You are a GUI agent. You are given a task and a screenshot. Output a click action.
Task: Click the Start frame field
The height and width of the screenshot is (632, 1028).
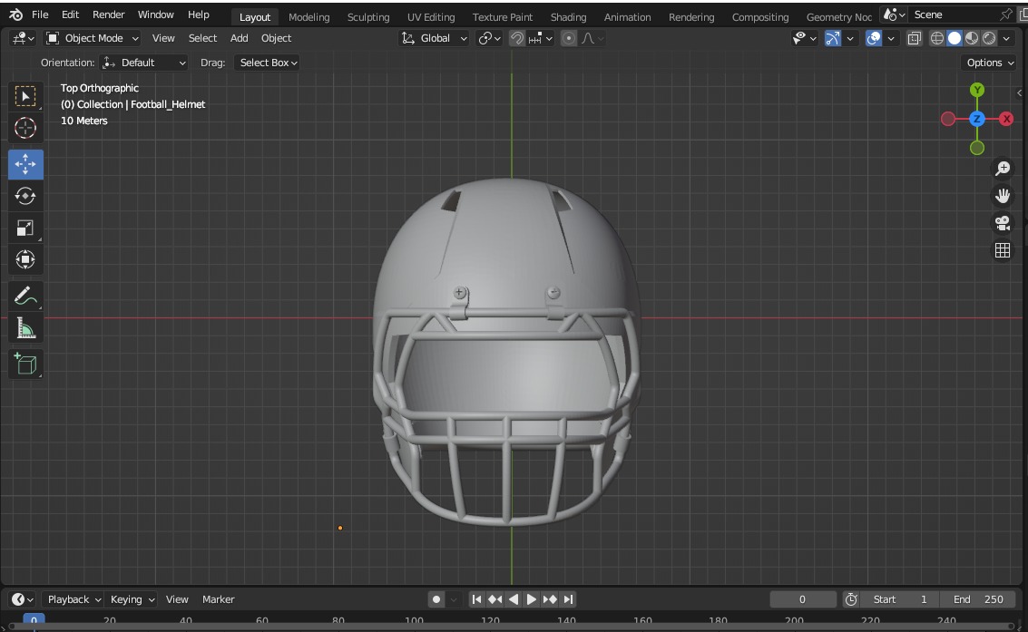point(899,599)
